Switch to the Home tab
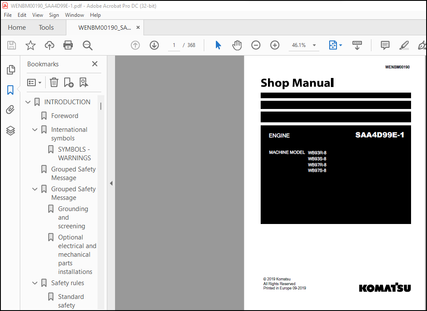Viewport: 427px width, 311px height. (17, 28)
